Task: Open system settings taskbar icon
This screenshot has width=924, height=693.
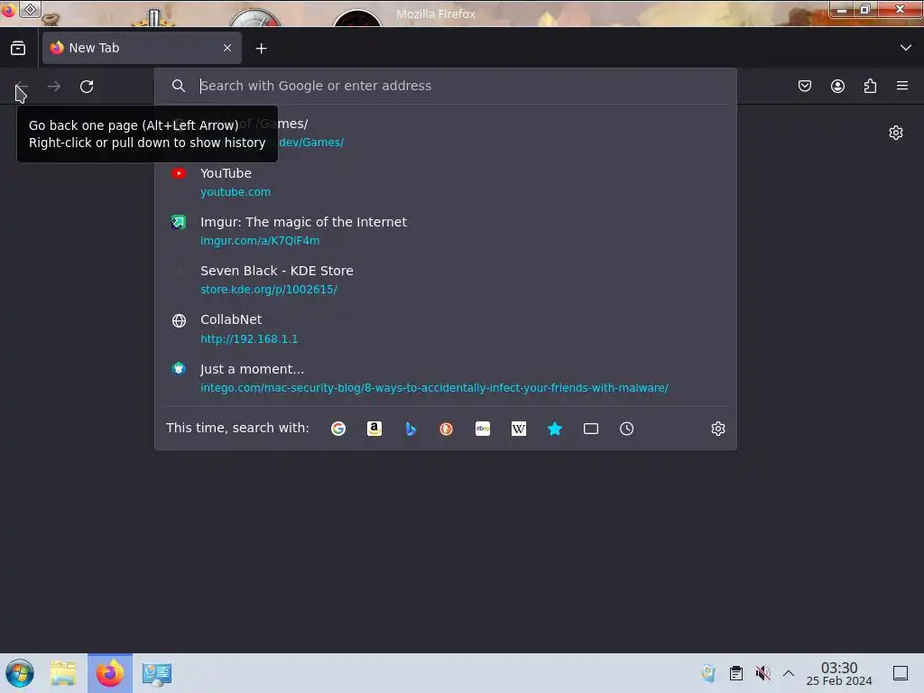Action: pyautogui.click(x=157, y=673)
